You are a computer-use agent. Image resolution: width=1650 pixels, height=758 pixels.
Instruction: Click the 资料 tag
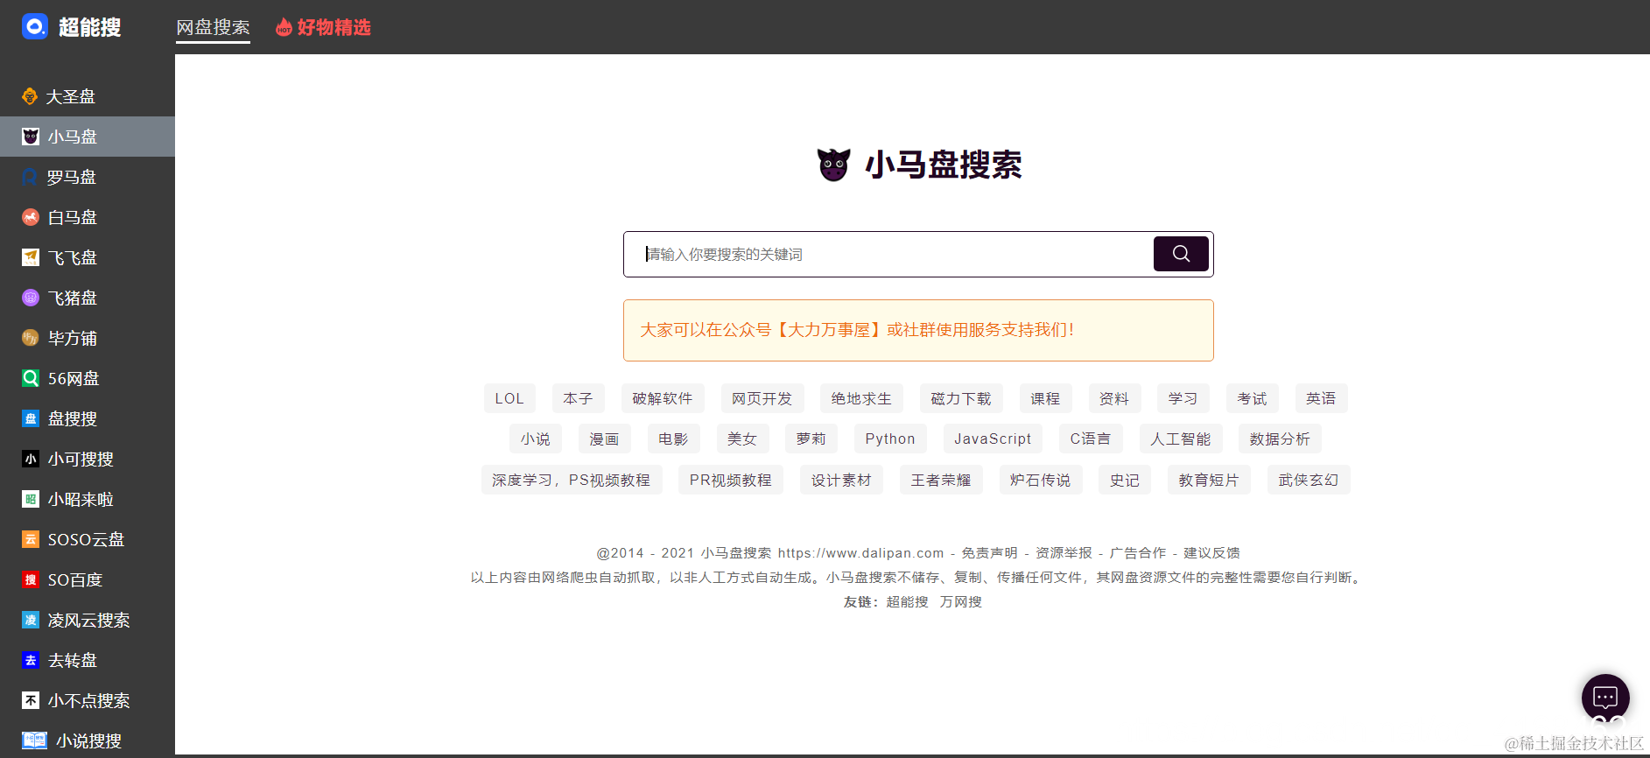(x=1114, y=398)
